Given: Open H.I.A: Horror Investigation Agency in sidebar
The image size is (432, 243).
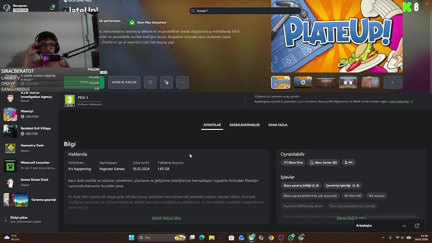Looking at the screenshot, I should pyautogui.click(x=29, y=97).
